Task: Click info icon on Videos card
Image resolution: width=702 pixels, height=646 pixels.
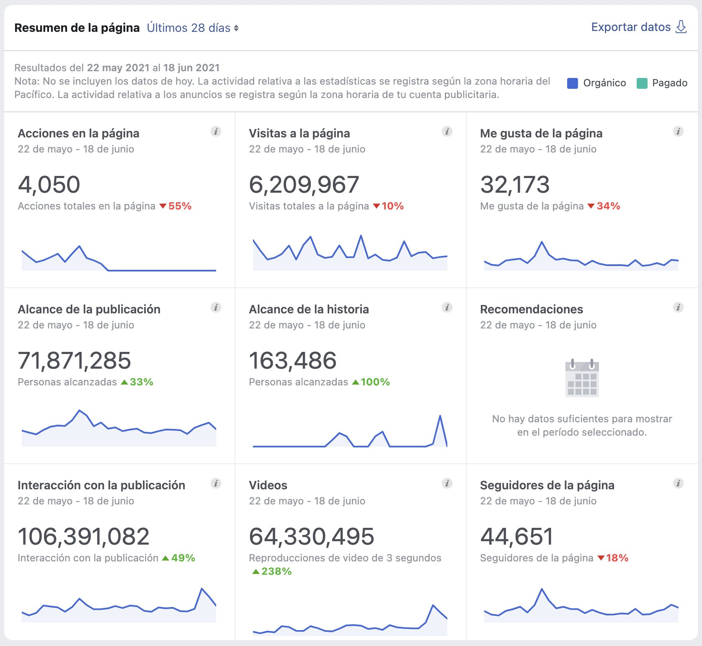Action: point(447,483)
